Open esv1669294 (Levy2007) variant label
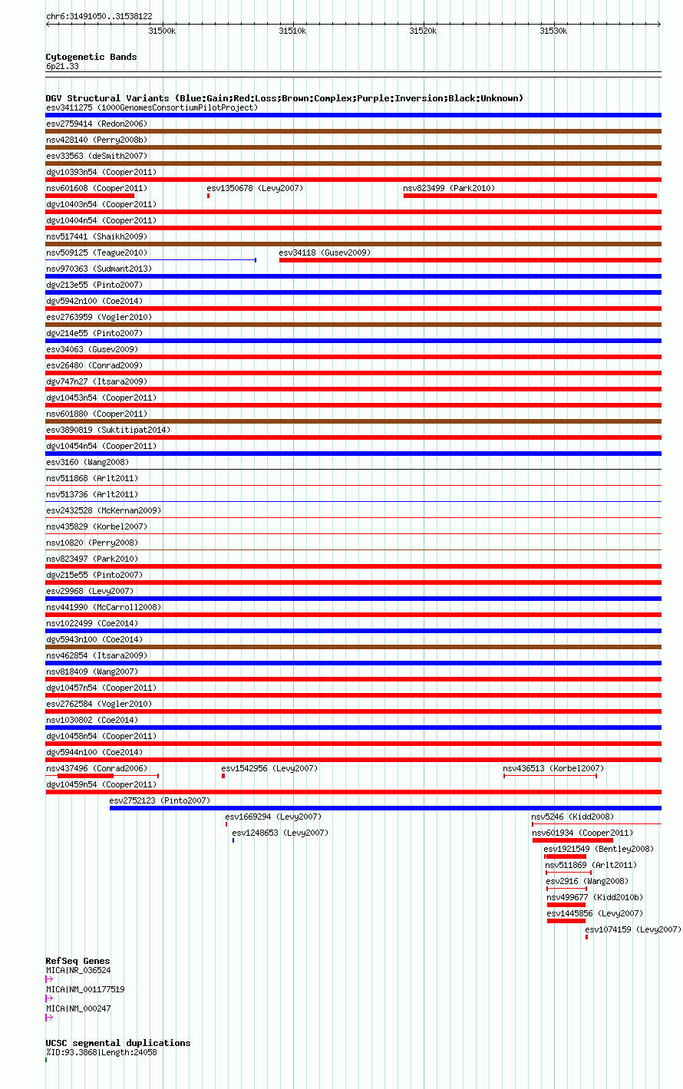This screenshot has width=683, height=1089. coord(274,817)
